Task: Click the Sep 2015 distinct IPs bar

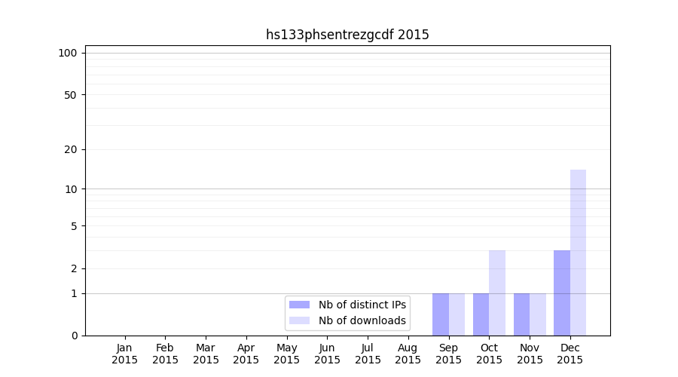Action: (441, 314)
